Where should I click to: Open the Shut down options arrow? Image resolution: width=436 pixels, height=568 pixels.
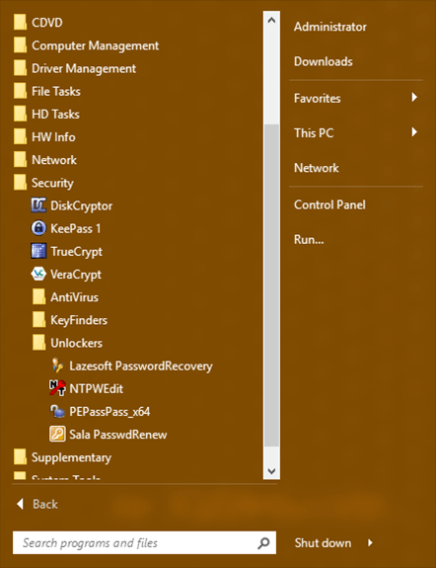(x=370, y=542)
